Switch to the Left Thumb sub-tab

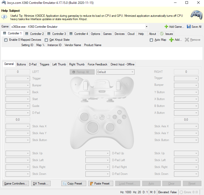coord(59,64)
